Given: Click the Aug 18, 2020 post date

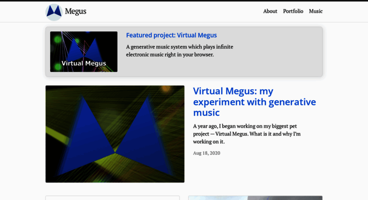Looking at the screenshot, I should point(206,153).
